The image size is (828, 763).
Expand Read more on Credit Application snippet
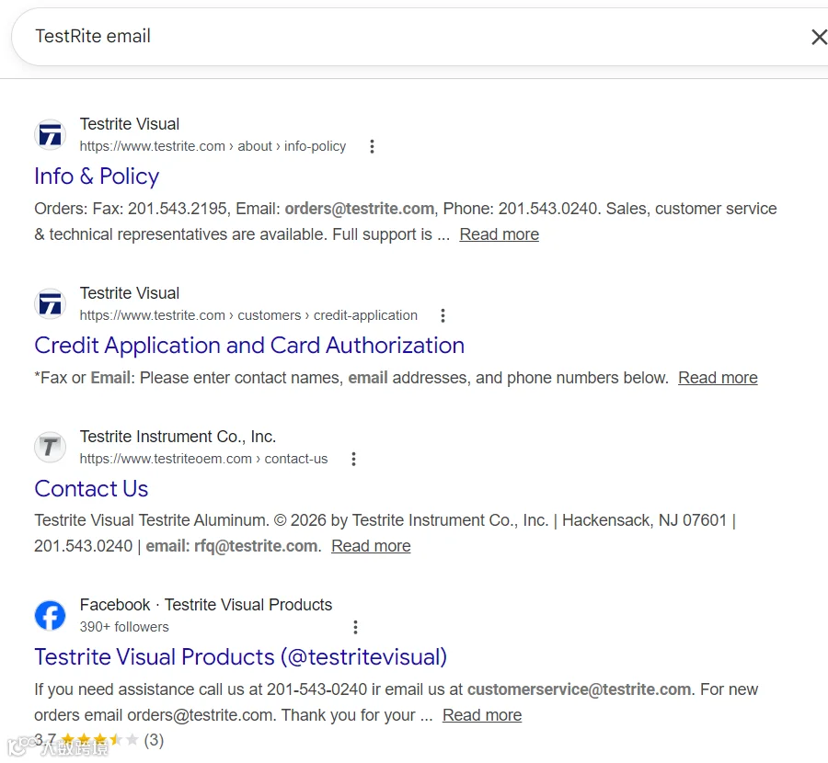pos(718,378)
